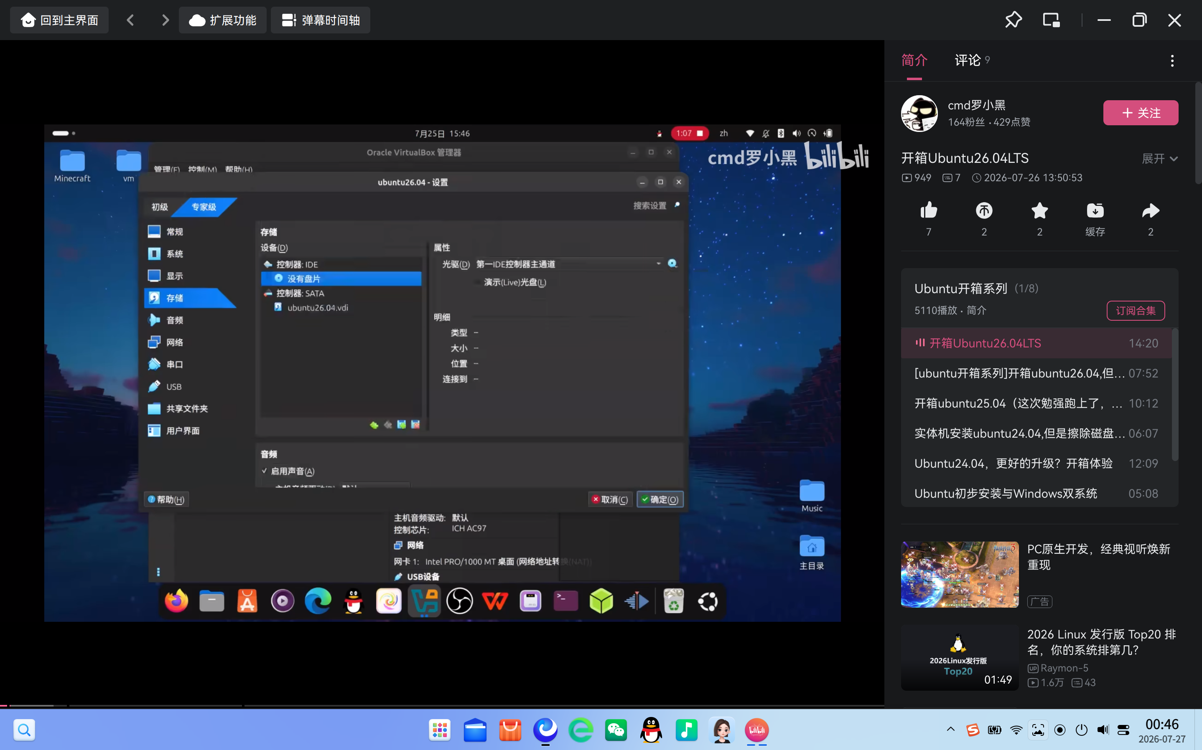The image size is (1202, 750).
Task: Play 开箱ubuntu25.04 episode in list
Action: (x=1036, y=403)
